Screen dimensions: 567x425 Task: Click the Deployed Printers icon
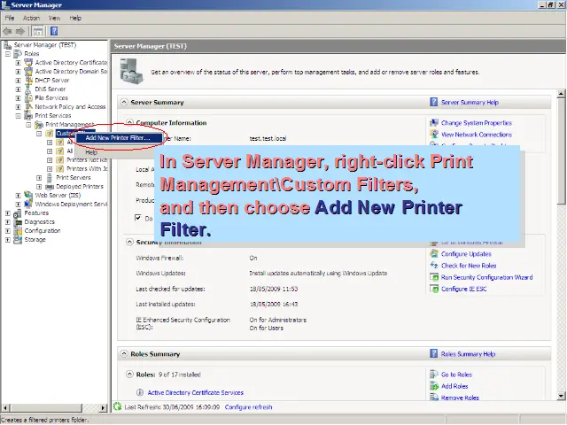[x=50, y=187]
